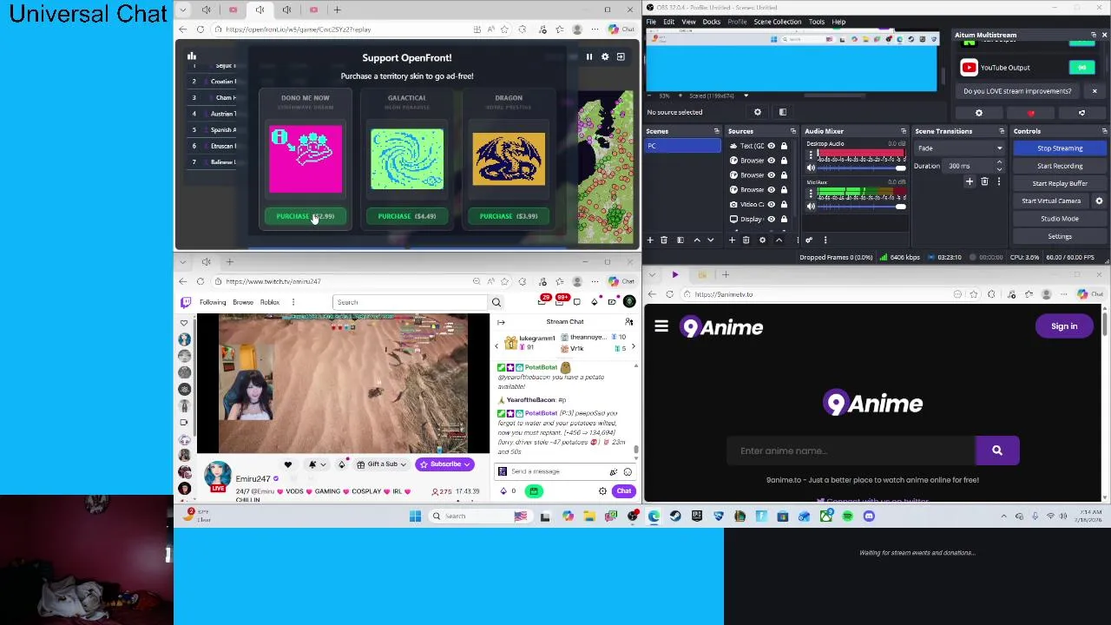Click the Twitch search magnifier button

(x=496, y=302)
